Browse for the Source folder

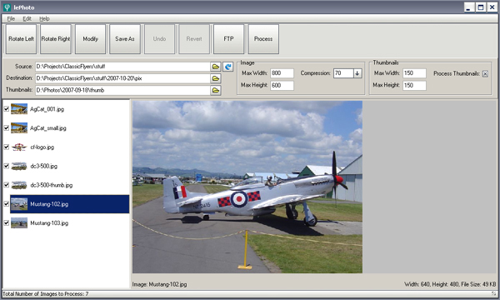click(x=216, y=67)
